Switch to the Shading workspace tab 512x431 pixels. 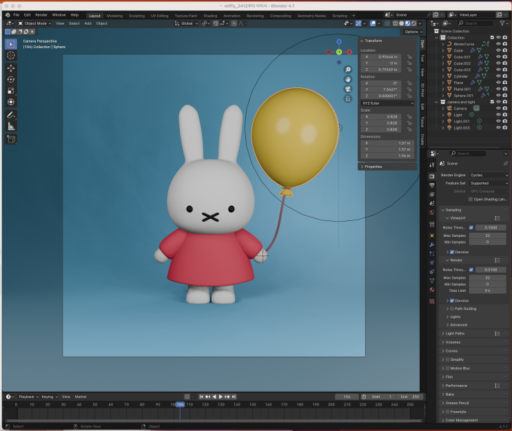click(209, 15)
